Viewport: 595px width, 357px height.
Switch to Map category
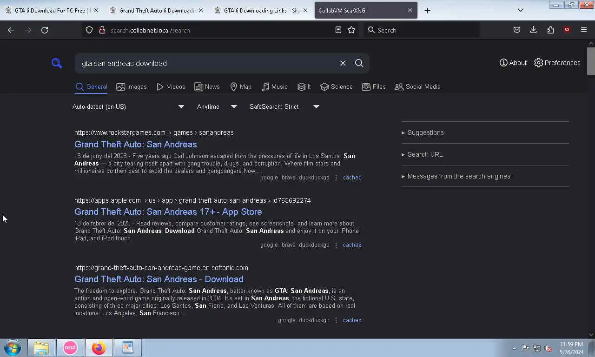click(241, 87)
